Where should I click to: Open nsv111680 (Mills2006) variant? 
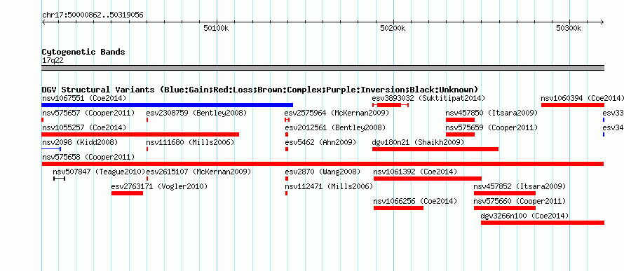click(190, 142)
